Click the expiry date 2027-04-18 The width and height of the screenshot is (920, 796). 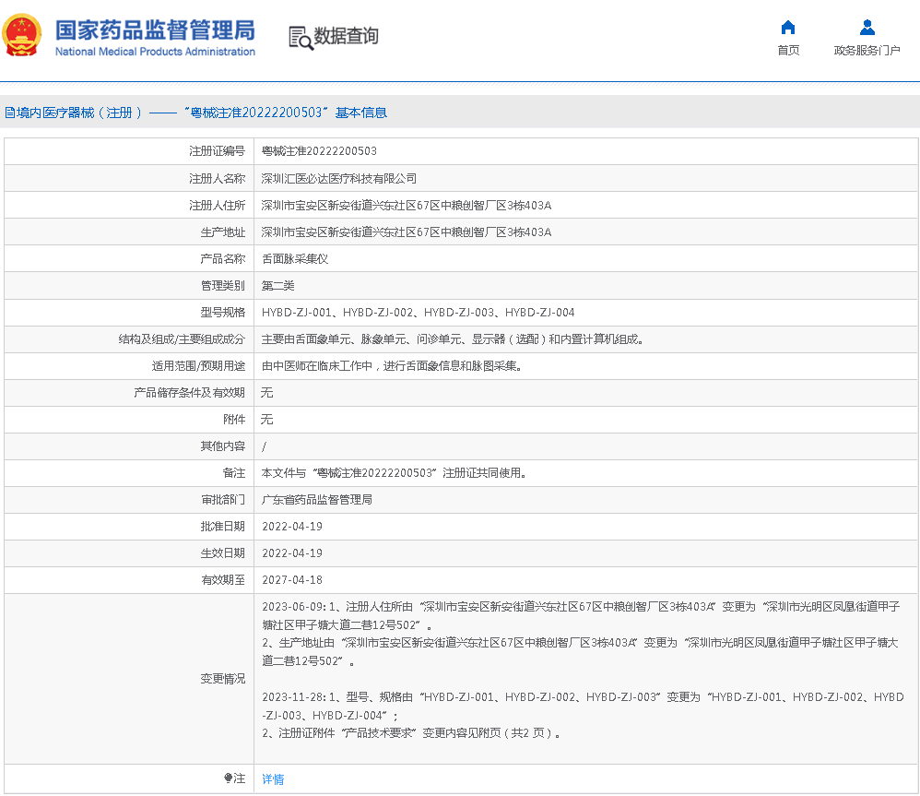pyautogui.click(x=292, y=580)
